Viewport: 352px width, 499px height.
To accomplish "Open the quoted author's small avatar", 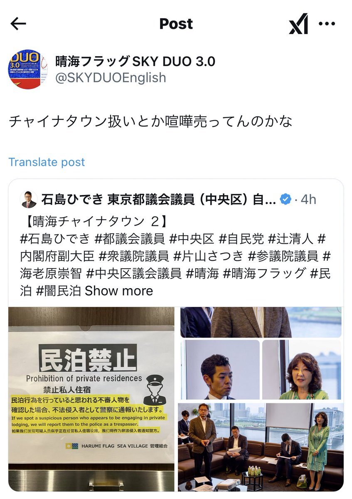I will click(x=29, y=200).
